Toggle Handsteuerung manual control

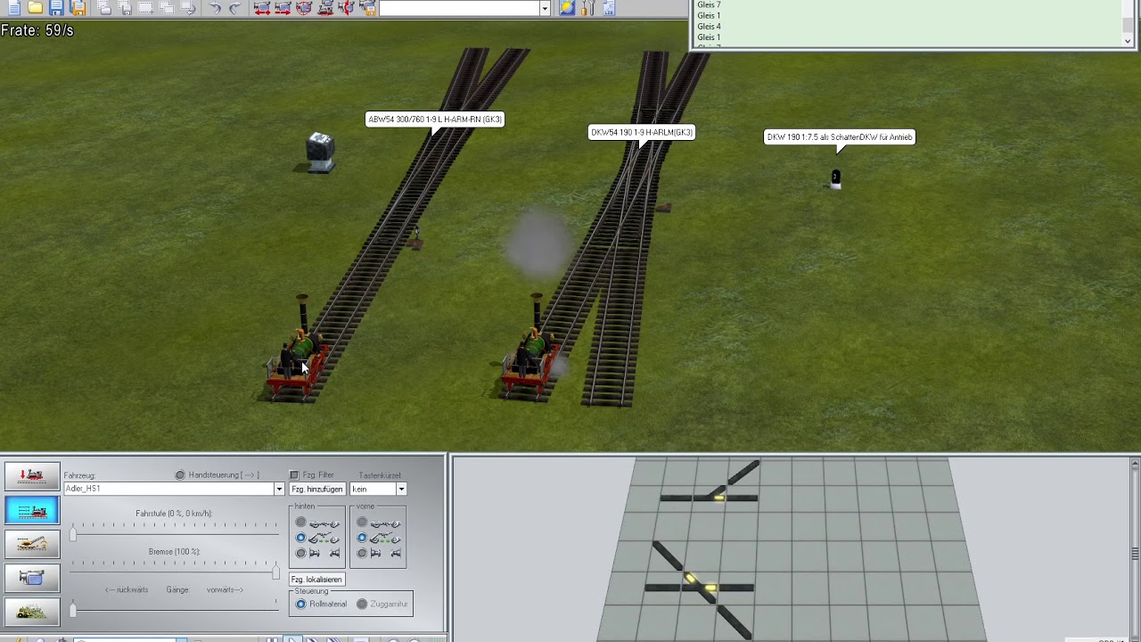(180, 475)
